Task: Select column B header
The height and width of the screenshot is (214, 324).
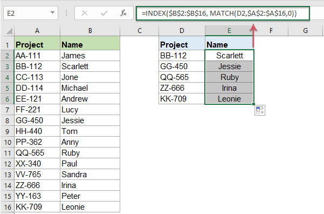Action: coord(90,31)
